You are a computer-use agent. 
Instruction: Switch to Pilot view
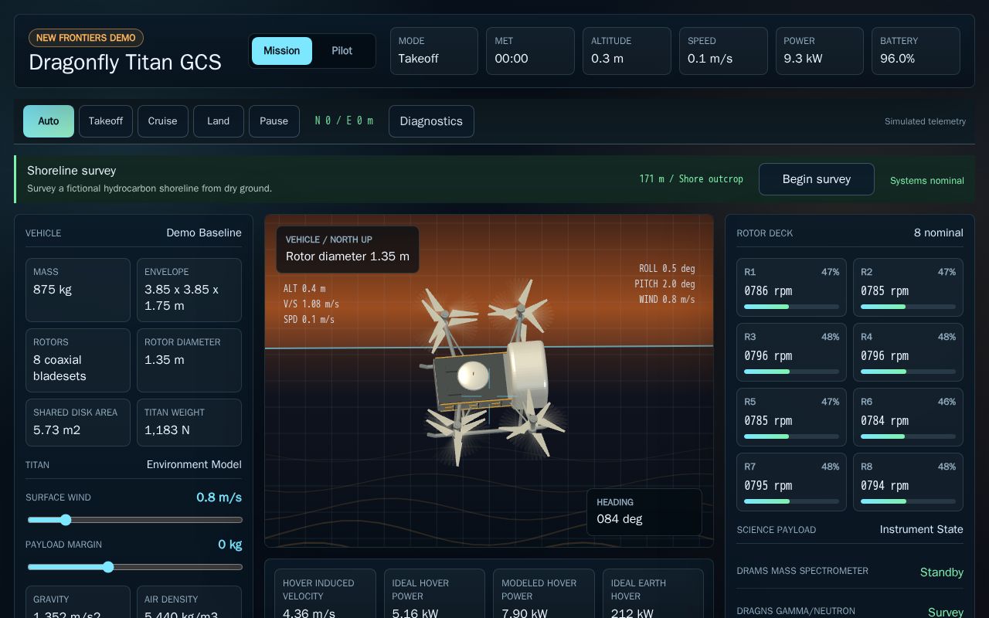click(x=342, y=51)
